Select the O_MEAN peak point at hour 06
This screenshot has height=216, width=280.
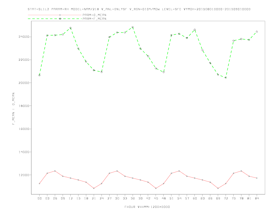(55, 171)
